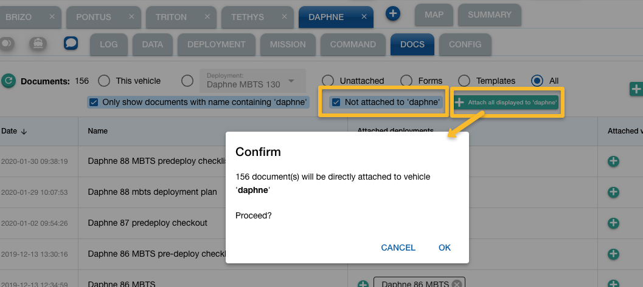
Task: Select the Unattached radio button
Action: tap(328, 81)
